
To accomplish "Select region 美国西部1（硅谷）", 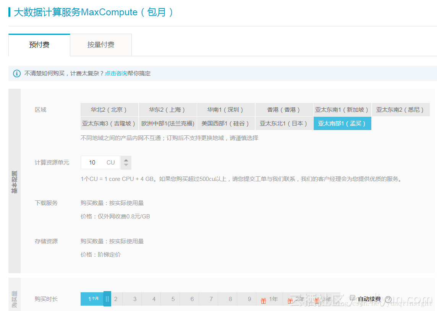I will [226, 123].
